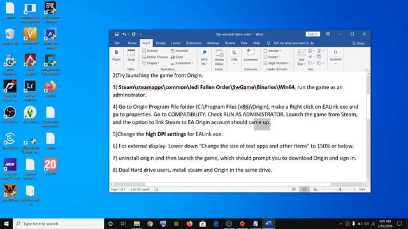Click the 150% zoom level
Screen dimensions: 408x229
point(362,190)
